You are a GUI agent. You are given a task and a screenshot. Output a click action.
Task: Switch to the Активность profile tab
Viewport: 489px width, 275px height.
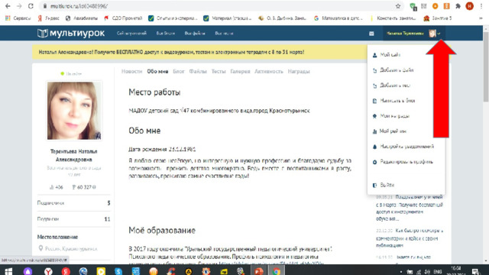click(268, 71)
